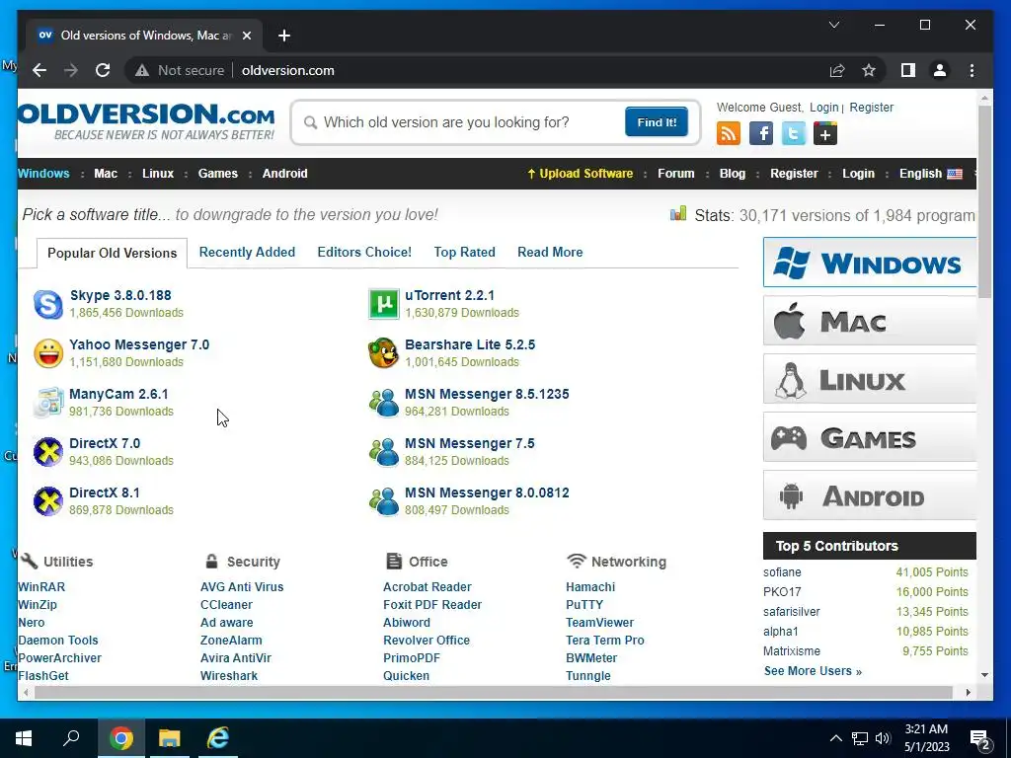Screen dimensions: 1011x758
Task: Click the Yahoo Messenger smiley icon
Action: click(47, 353)
